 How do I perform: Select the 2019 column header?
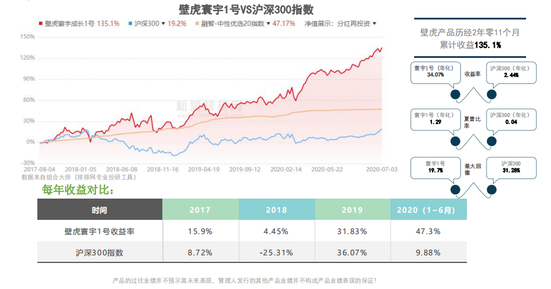352,210
